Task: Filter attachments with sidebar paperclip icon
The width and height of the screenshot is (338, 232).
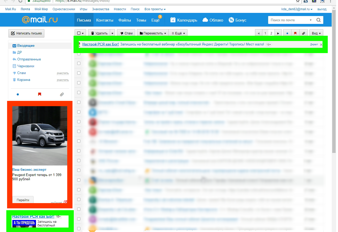Action: coord(62,94)
